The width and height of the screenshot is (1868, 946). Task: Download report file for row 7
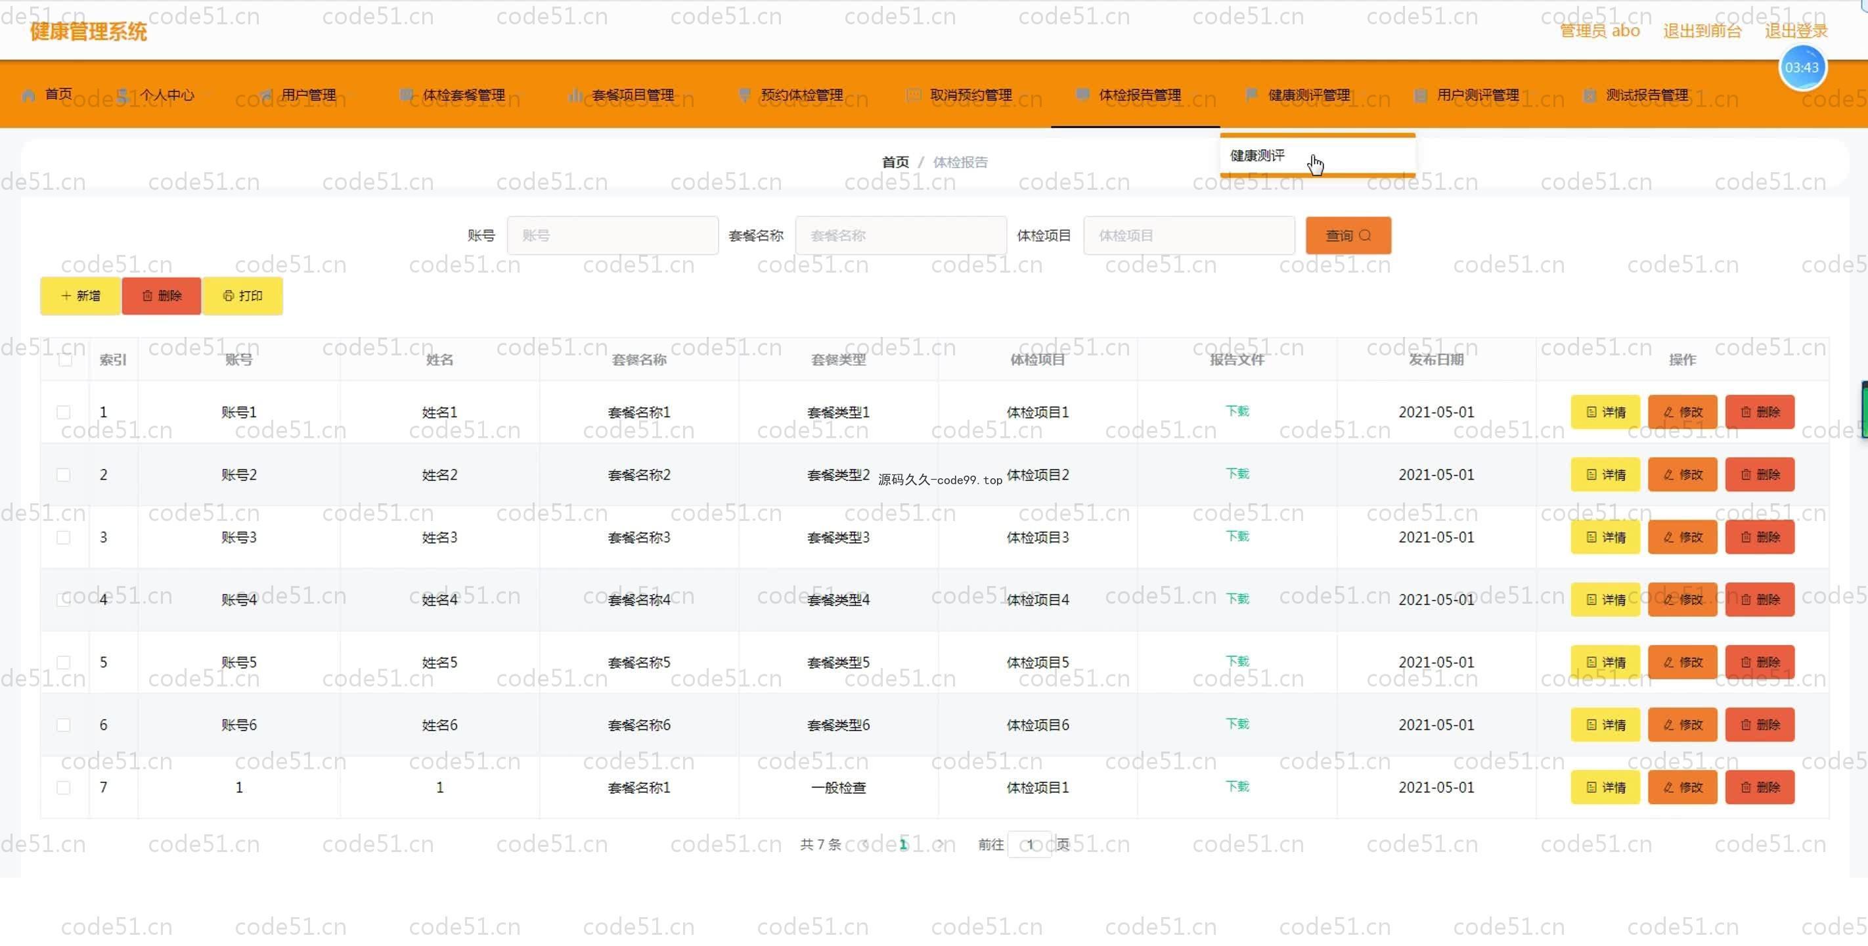pos(1237,786)
